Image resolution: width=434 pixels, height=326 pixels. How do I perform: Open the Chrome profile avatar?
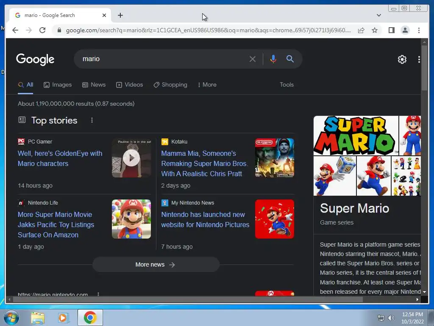click(x=405, y=30)
